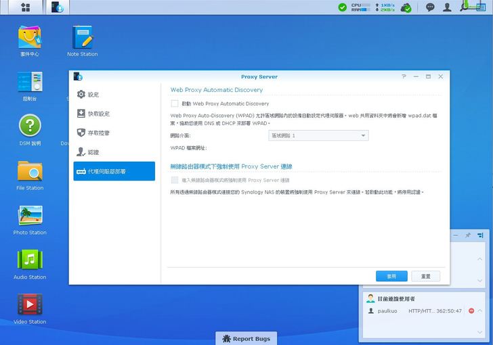Minimize the widget panel
This screenshot has width=493, height=345.
click(x=456, y=235)
